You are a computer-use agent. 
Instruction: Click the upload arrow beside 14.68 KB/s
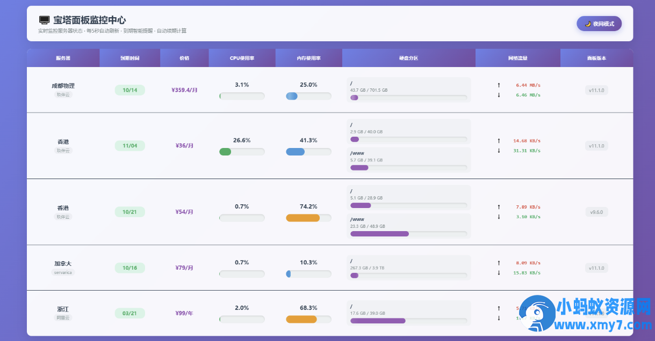tap(499, 140)
